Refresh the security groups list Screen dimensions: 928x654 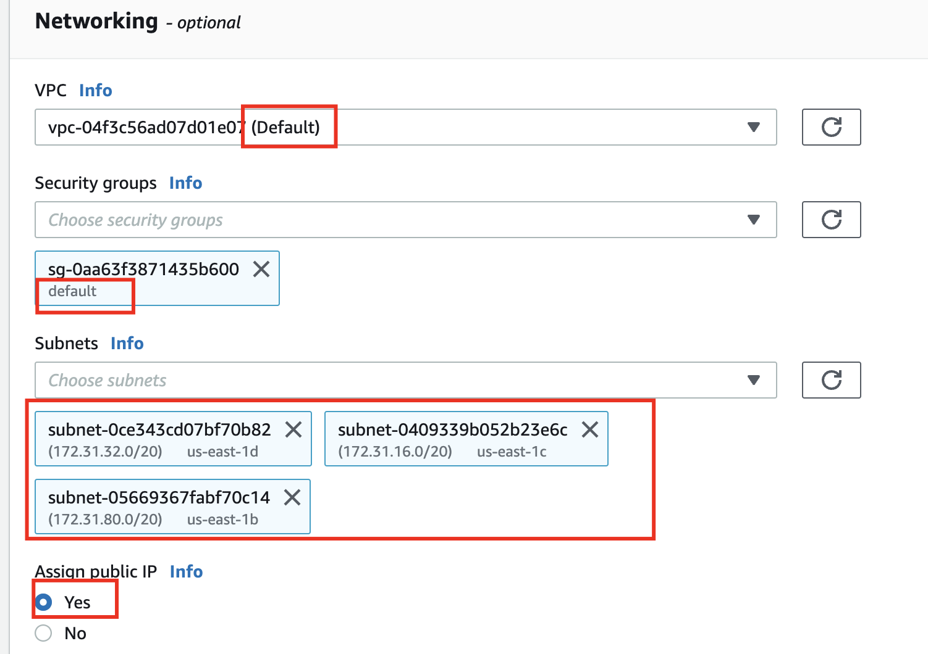pyautogui.click(x=831, y=220)
